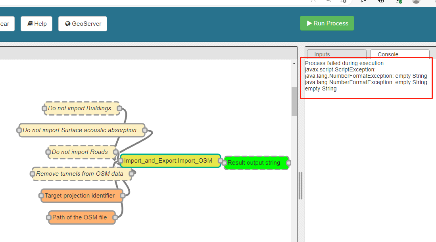436x242 pixels.
Task: Switch to the Console tab
Action: 400,54
